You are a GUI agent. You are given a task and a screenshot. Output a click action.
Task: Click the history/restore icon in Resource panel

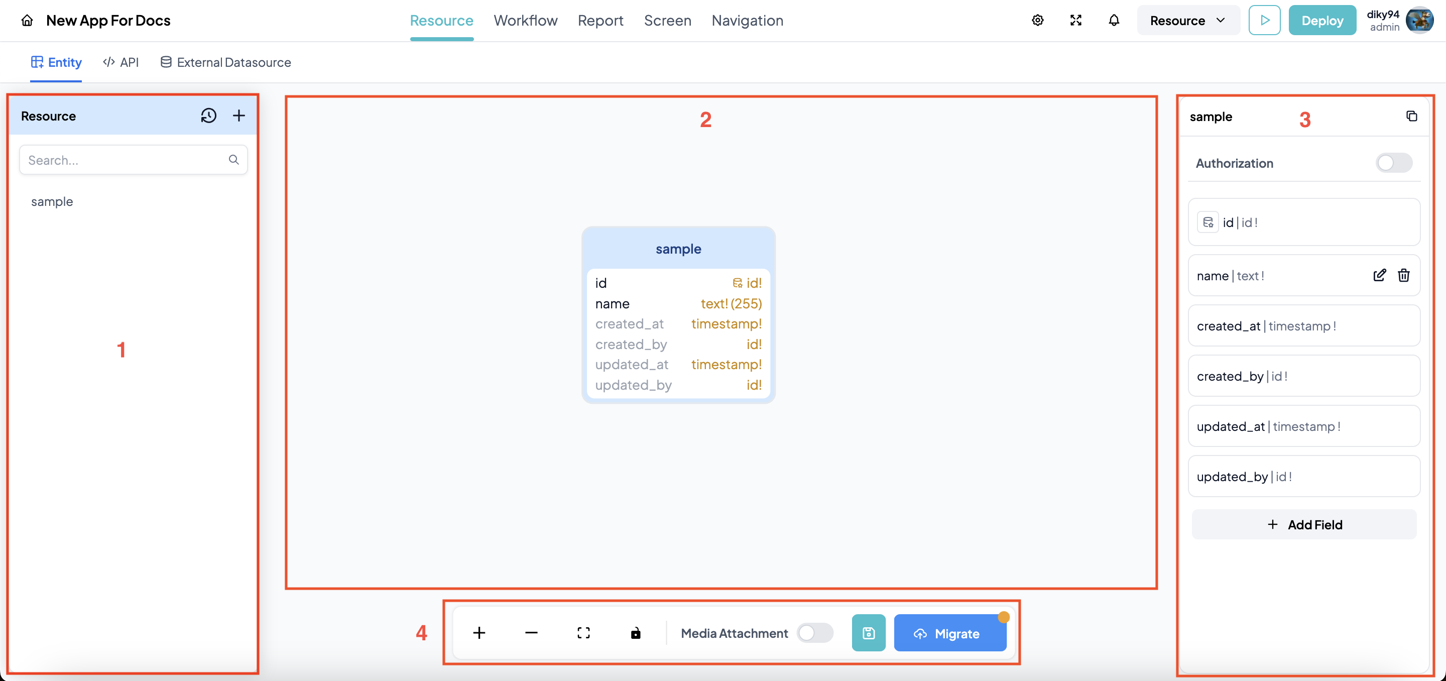[x=207, y=116]
